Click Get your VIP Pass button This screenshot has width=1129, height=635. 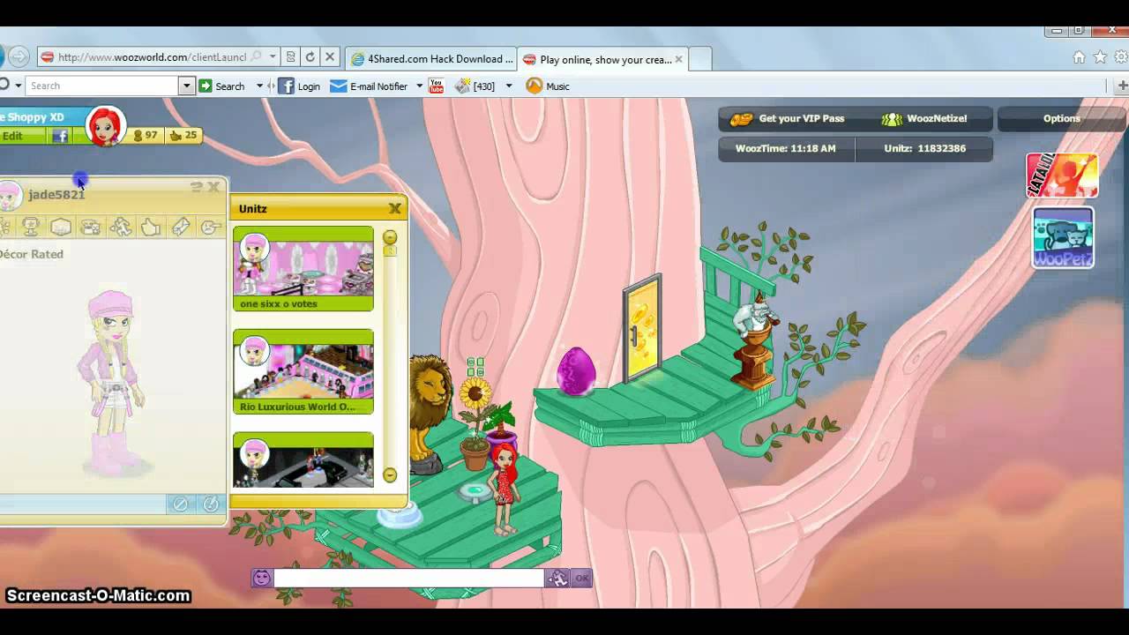click(789, 118)
